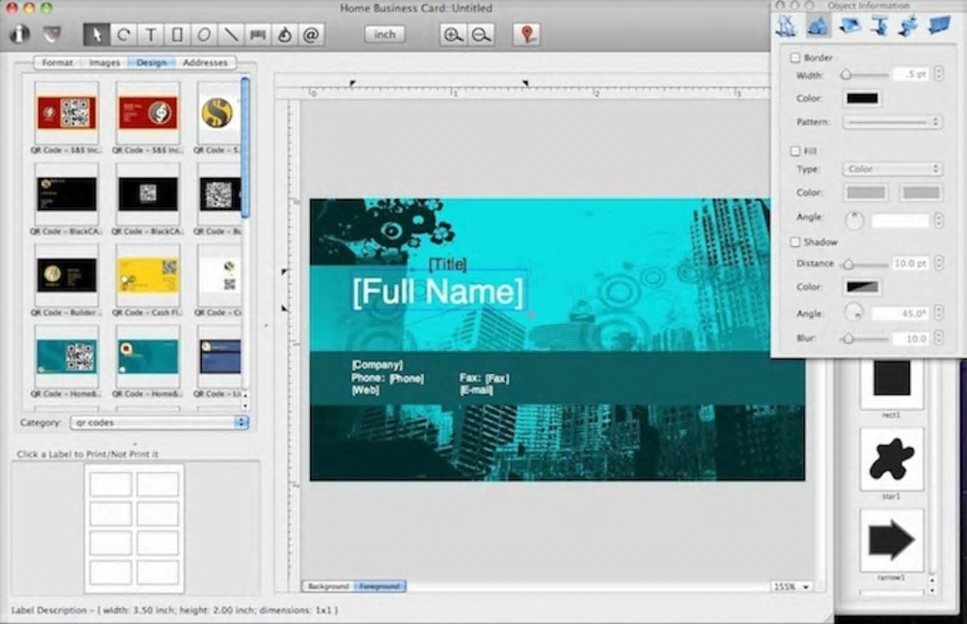Click the border Width slider
Image resolution: width=967 pixels, height=624 pixels.
865,75
